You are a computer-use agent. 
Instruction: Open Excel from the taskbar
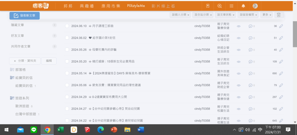[x=60, y=130]
